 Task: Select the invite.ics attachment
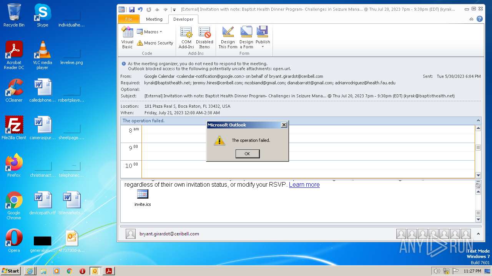[143, 198]
